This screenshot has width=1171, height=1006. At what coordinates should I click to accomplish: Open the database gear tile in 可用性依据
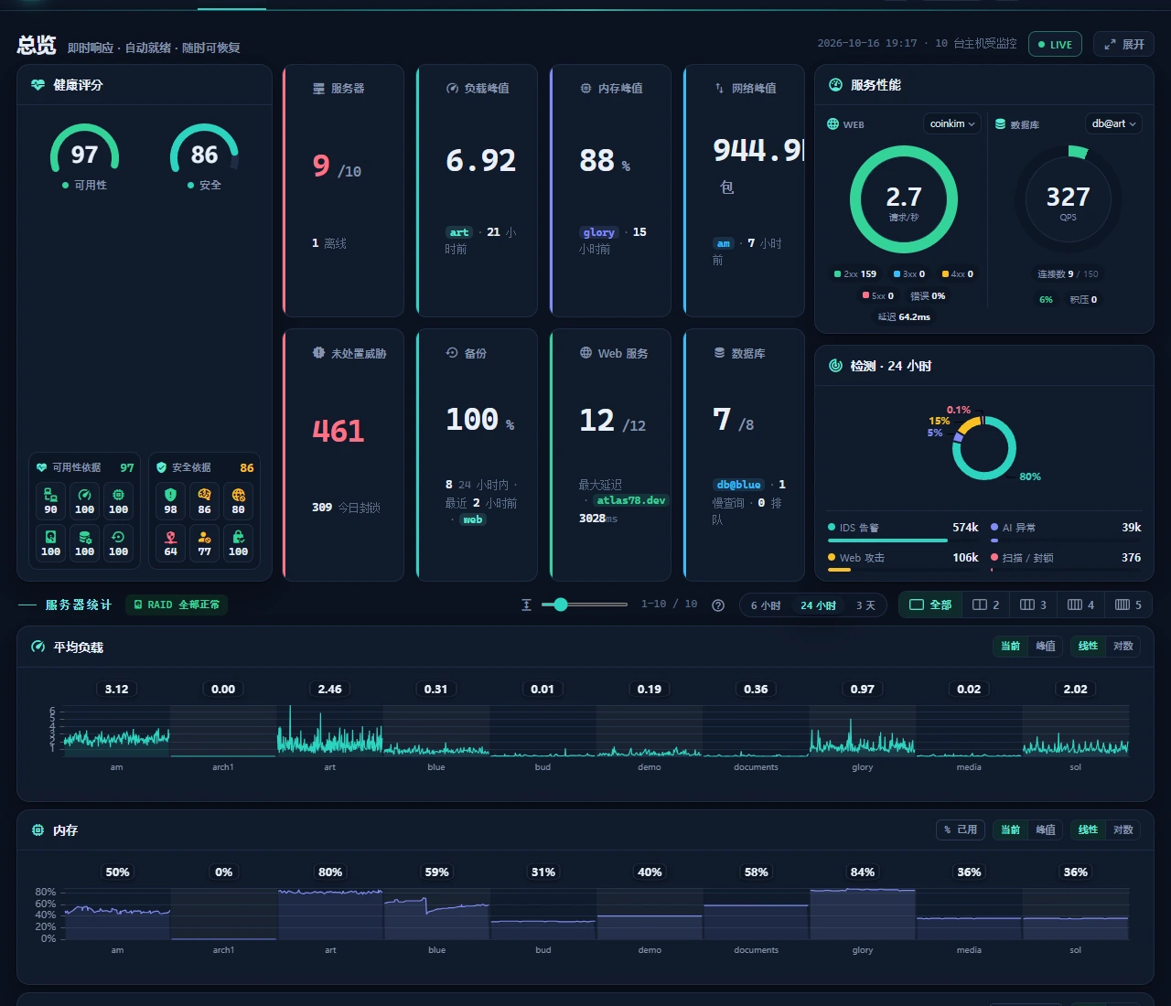tap(85, 542)
